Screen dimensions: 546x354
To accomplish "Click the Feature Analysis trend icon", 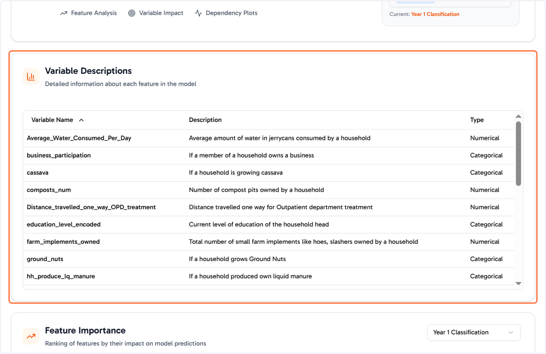I will coord(64,13).
